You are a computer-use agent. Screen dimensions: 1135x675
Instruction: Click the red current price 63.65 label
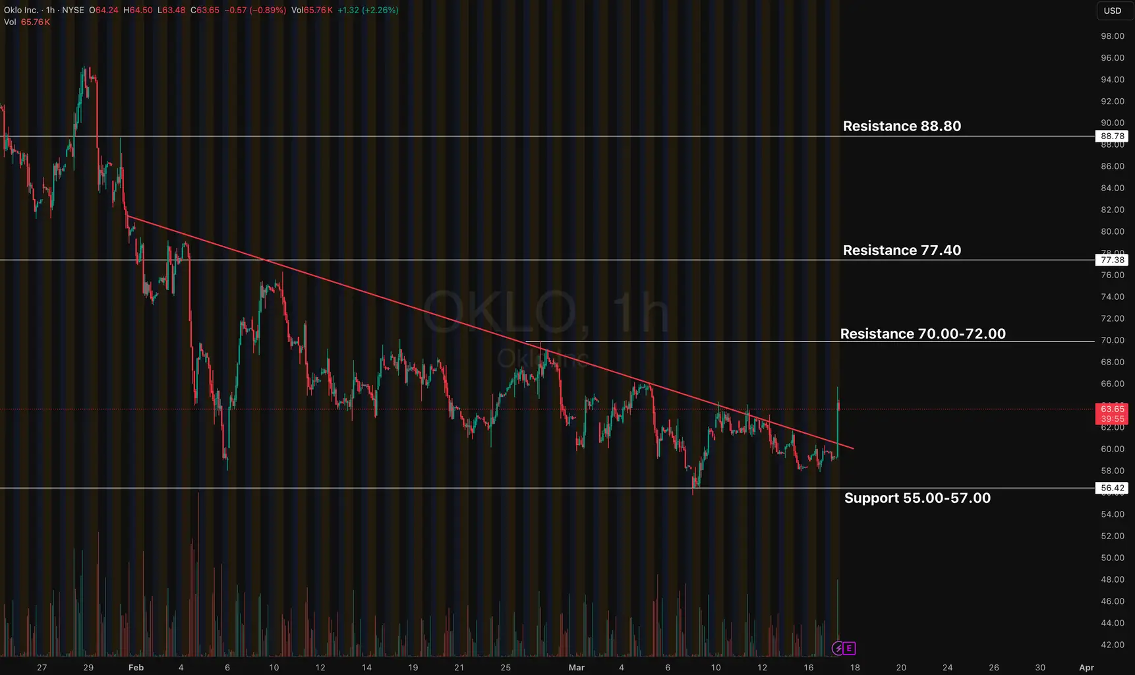pyautogui.click(x=1112, y=409)
